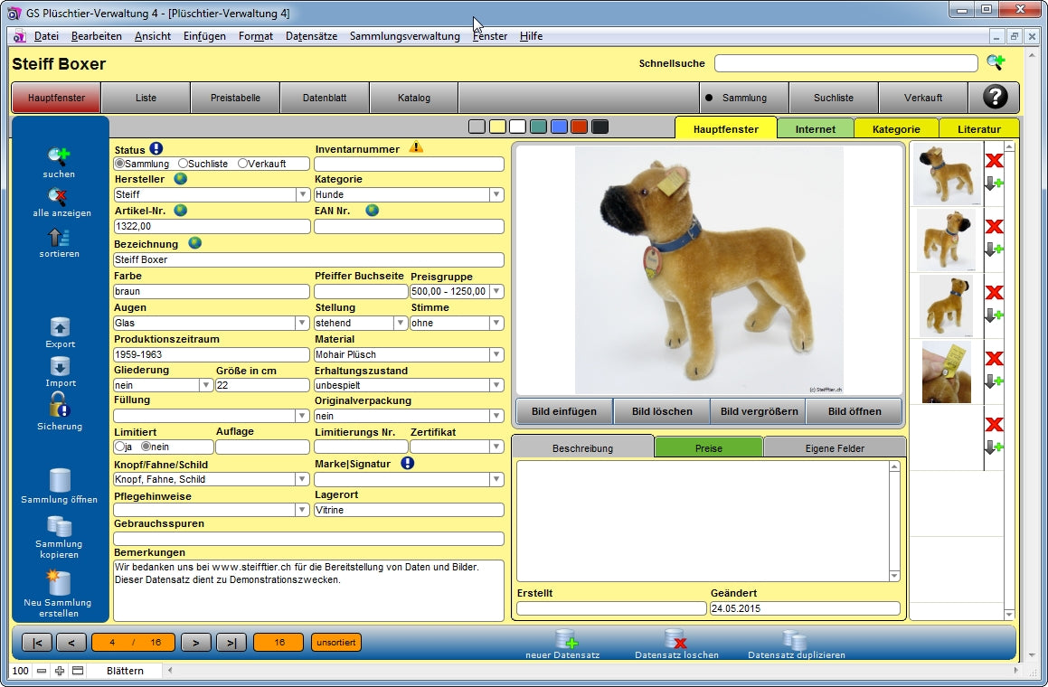Open the Kategorie dropdown list
Viewport: 1048px width, 687px height.
pos(496,194)
